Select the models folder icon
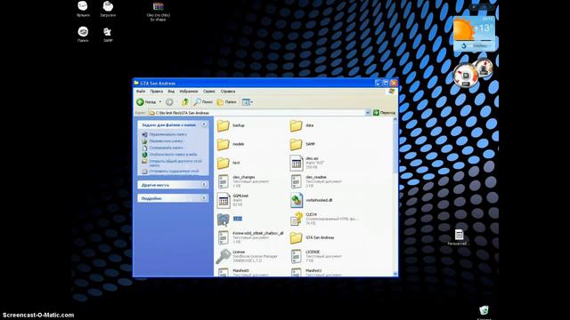 pyautogui.click(x=224, y=144)
